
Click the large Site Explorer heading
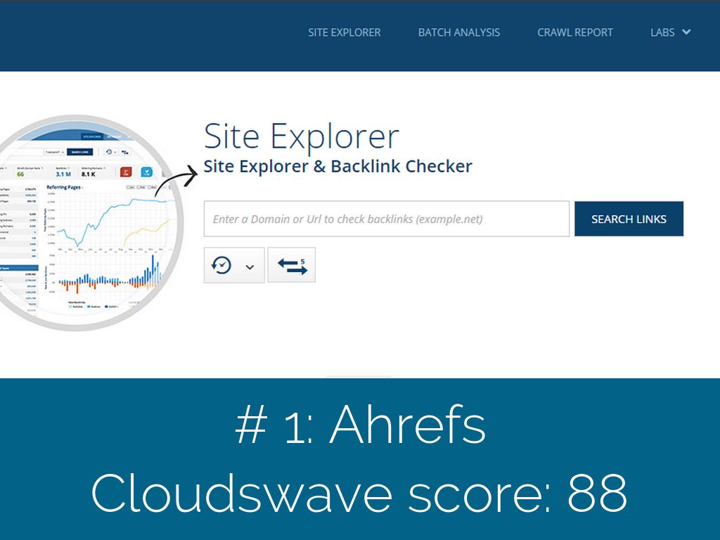pos(301,136)
